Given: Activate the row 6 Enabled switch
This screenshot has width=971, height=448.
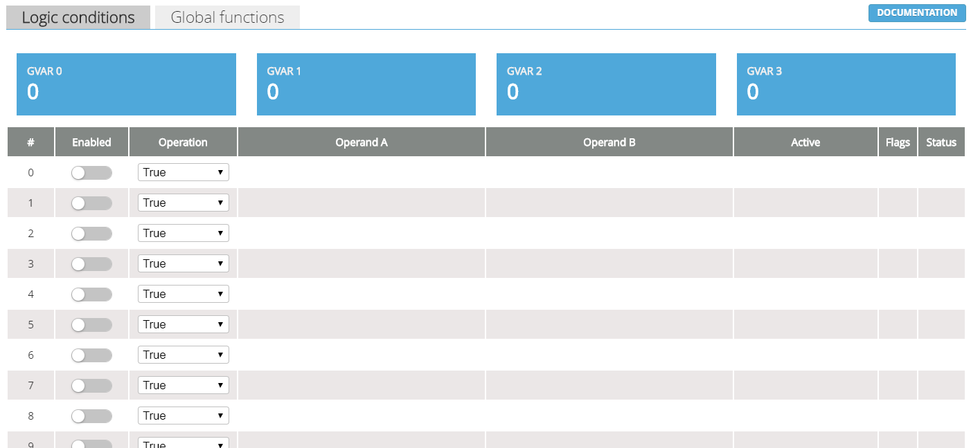Looking at the screenshot, I should pos(91,355).
